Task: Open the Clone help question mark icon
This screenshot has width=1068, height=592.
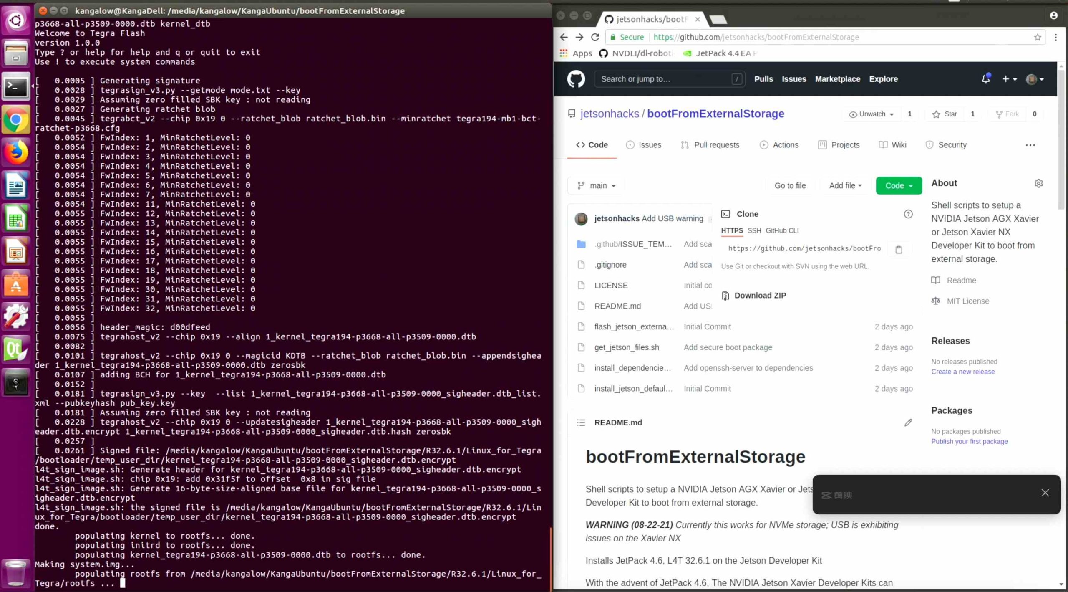Action: pyautogui.click(x=908, y=214)
